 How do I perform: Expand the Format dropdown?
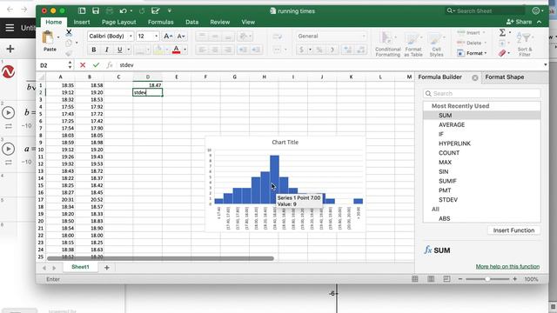coord(486,53)
